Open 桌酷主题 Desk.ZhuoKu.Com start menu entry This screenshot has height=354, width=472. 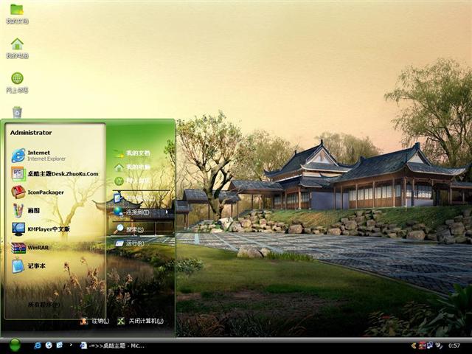click(x=55, y=174)
